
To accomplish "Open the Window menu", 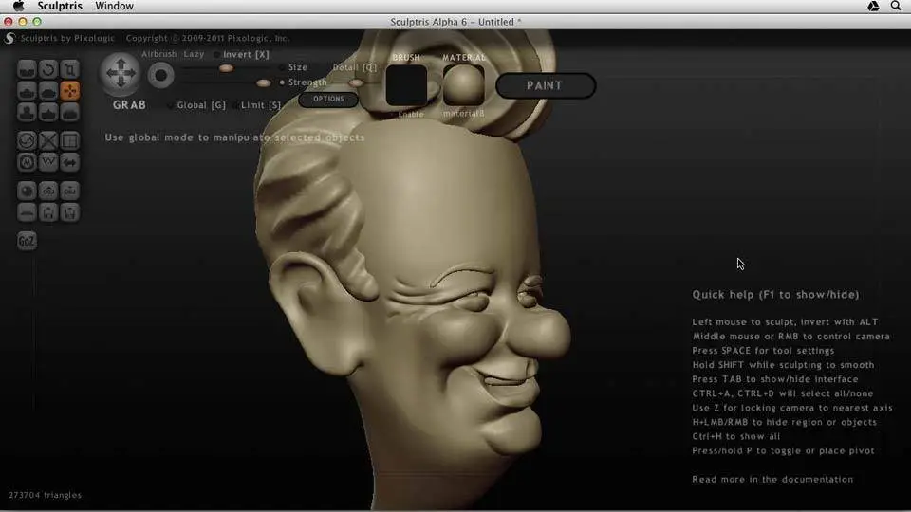I will pyautogui.click(x=115, y=7).
